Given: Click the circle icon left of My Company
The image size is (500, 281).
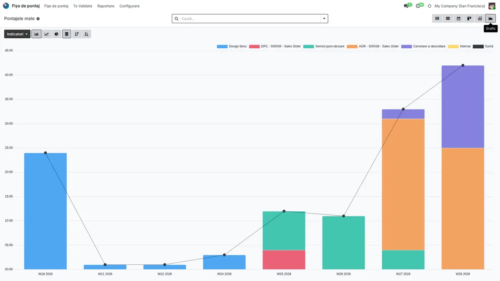Looking at the screenshot, I should click(x=430, y=6).
